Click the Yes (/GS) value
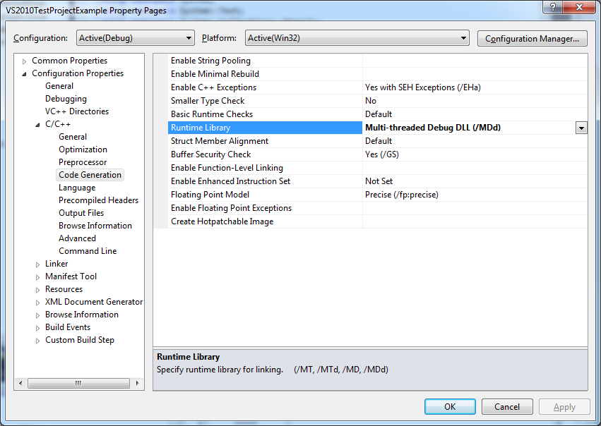Viewport: 601px width, 426px height. pyautogui.click(x=382, y=154)
